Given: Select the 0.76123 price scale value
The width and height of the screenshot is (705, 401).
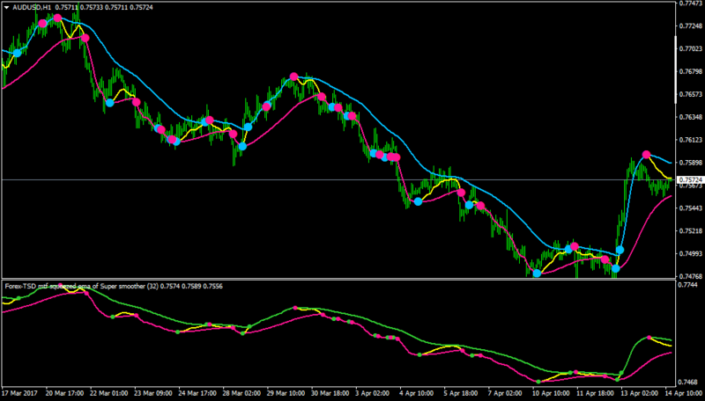Looking at the screenshot, I should coord(691,140).
